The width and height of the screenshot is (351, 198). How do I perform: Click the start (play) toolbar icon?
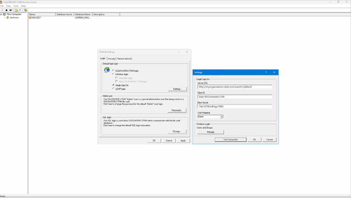coord(2,10)
